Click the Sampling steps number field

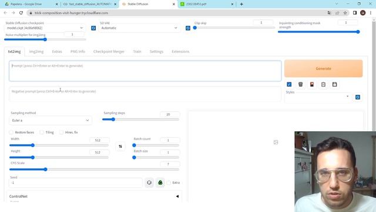tap(170, 114)
